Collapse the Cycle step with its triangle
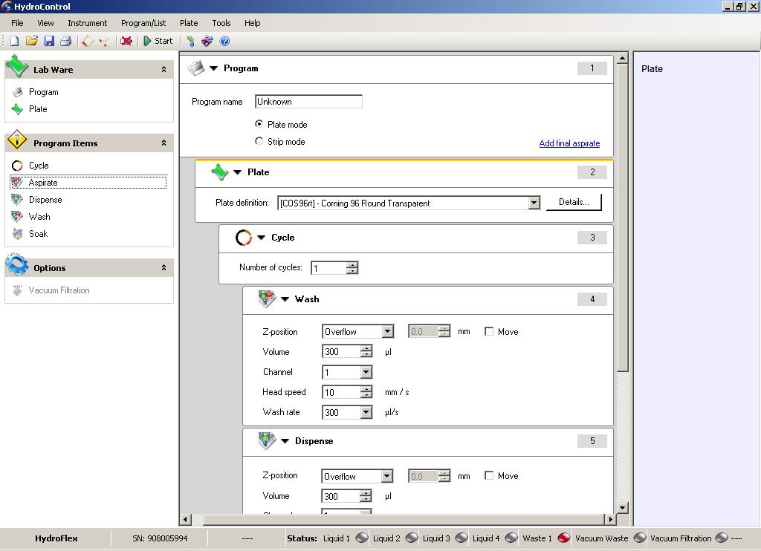The image size is (761, 551). [261, 238]
